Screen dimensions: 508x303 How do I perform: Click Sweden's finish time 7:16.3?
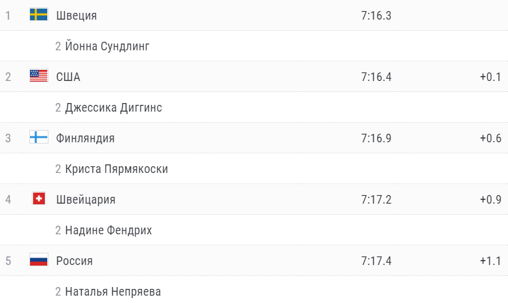pyautogui.click(x=376, y=15)
